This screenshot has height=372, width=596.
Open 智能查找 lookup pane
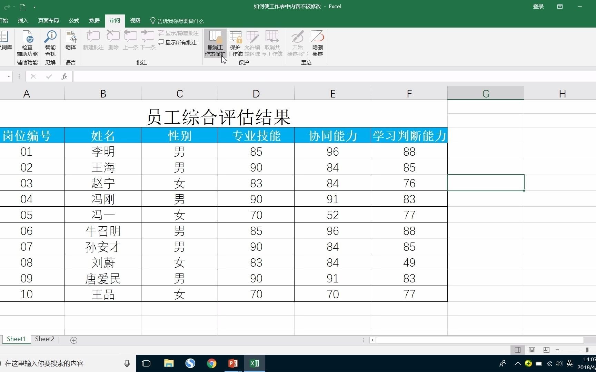coord(50,42)
